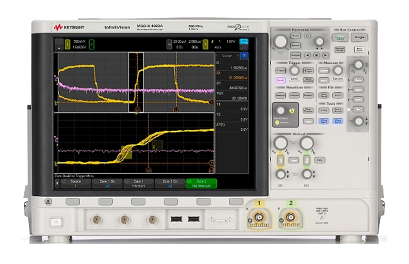Tap the X2 cursor marker under upper waveform

click(177, 110)
